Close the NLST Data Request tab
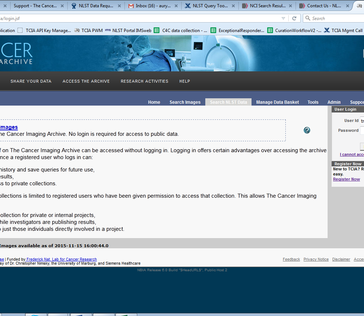364x316 pixels. pos(119,6)
